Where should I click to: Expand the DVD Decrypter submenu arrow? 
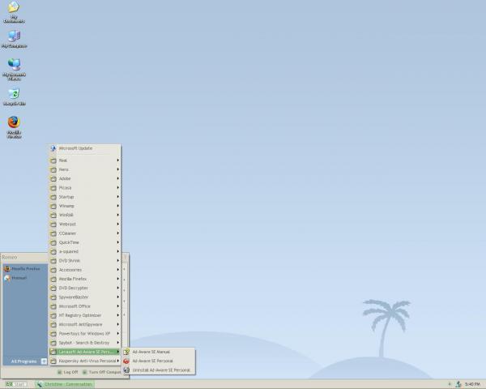(117, 288)
